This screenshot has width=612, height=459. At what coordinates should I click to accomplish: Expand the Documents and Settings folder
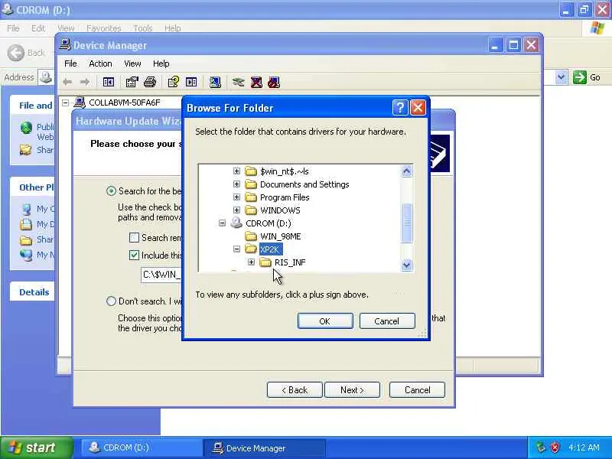[x=236, y=184]
